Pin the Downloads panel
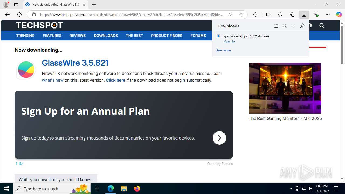 [x=302, y=26]
